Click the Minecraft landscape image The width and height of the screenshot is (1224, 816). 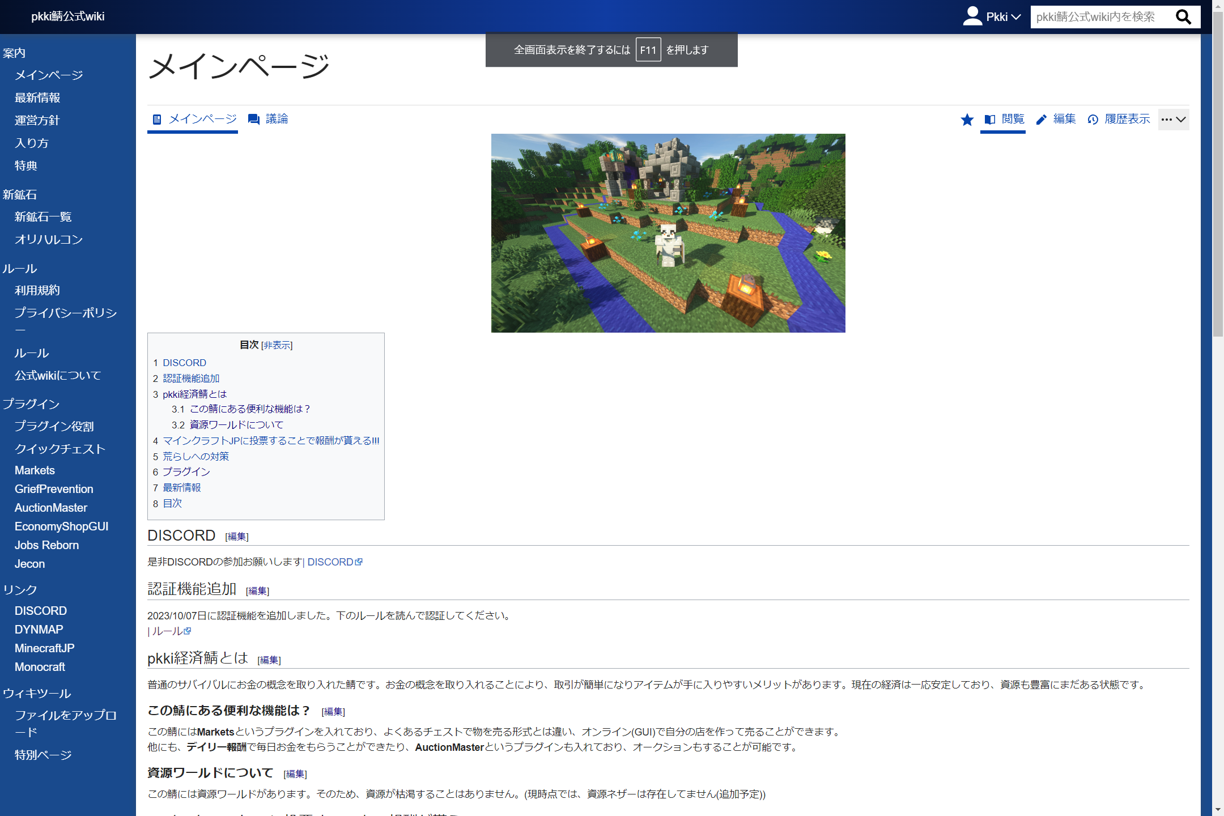(668, 233)
